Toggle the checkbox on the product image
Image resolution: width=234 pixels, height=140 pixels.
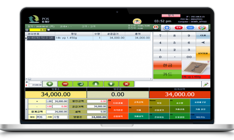pos(209,61)
